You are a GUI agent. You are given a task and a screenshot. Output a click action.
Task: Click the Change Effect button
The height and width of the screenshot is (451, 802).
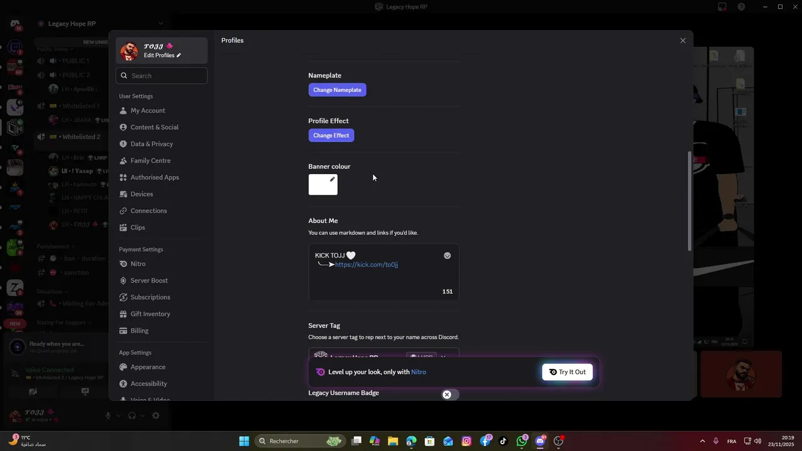point(331,135)
